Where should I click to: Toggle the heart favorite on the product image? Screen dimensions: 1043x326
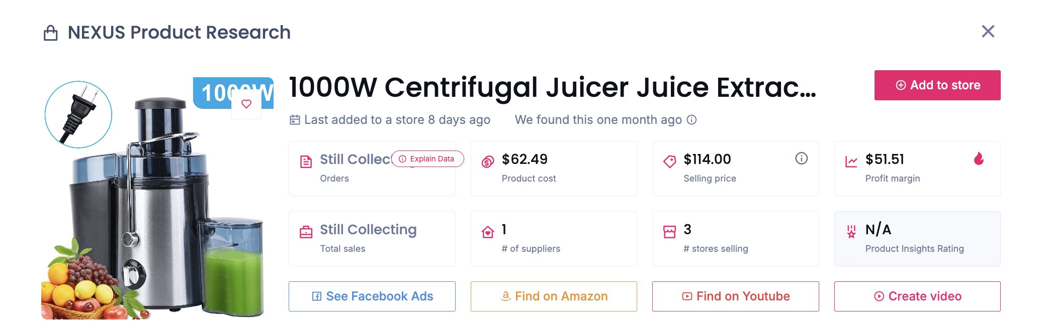[246, 104]
